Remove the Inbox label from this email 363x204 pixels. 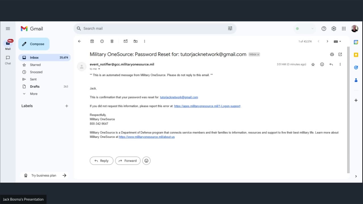click(258, 54)
